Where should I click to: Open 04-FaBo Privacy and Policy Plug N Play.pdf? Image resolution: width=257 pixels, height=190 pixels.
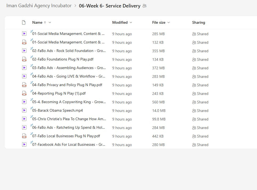(67, 85)
